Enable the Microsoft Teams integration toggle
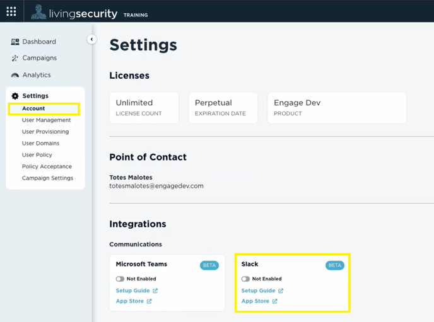This screenshot has width=434, height=322. [120, 279]
